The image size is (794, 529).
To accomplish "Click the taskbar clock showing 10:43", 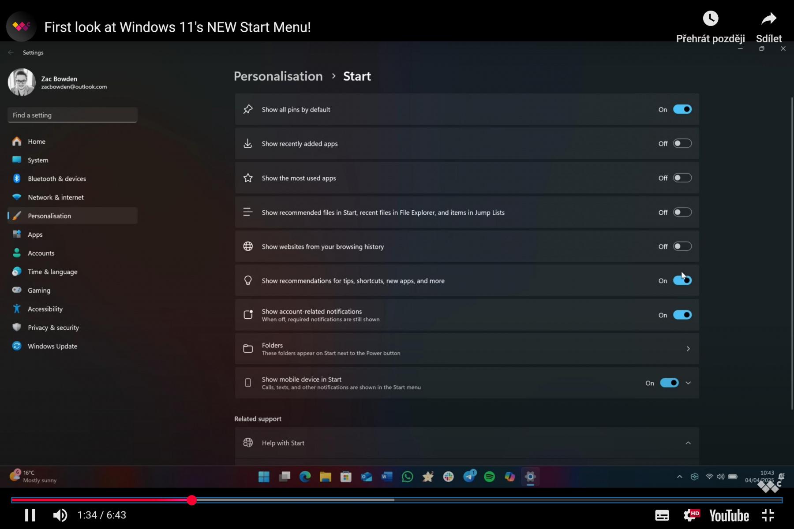I will [x=760, y=477].
